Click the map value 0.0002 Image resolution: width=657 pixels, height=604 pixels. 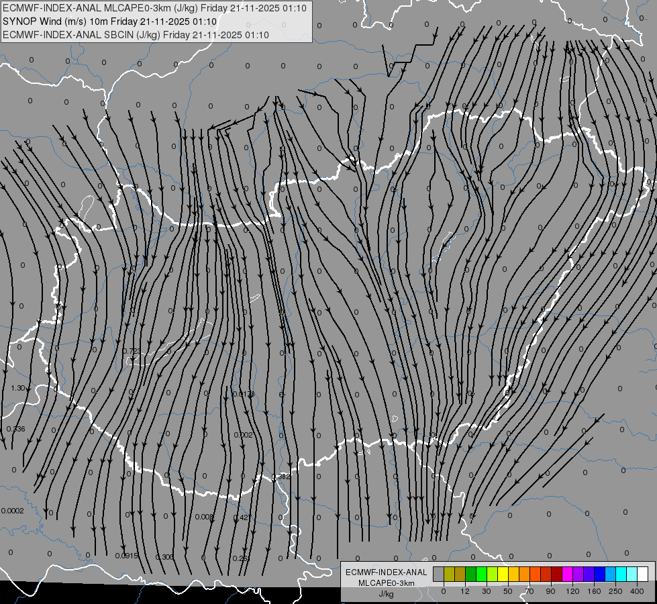click(13, 511)
